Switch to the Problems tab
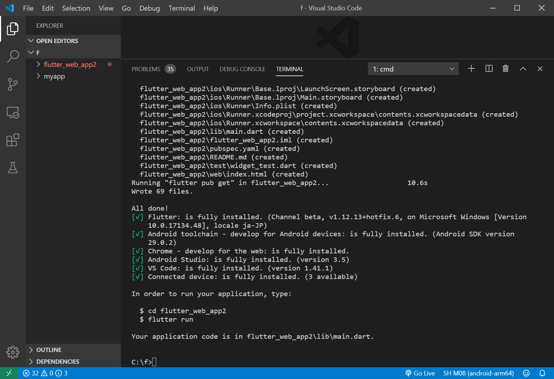 pos(146,69)
